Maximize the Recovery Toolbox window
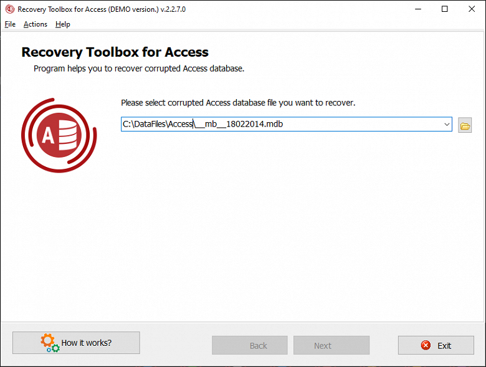 [444, 9]
